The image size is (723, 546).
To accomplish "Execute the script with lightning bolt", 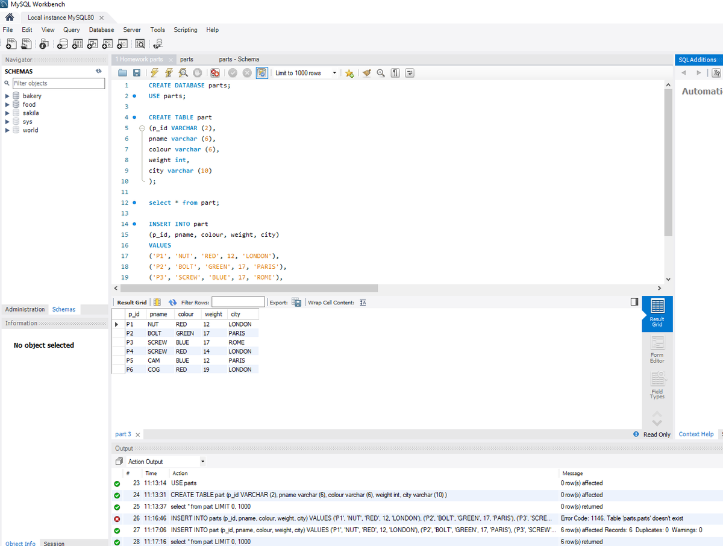I will [154, 73].
